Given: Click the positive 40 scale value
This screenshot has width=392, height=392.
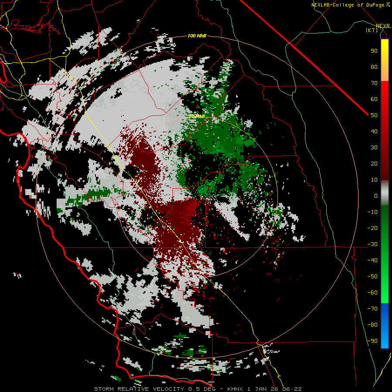Looking at the screenshot, I should (374, 132).
